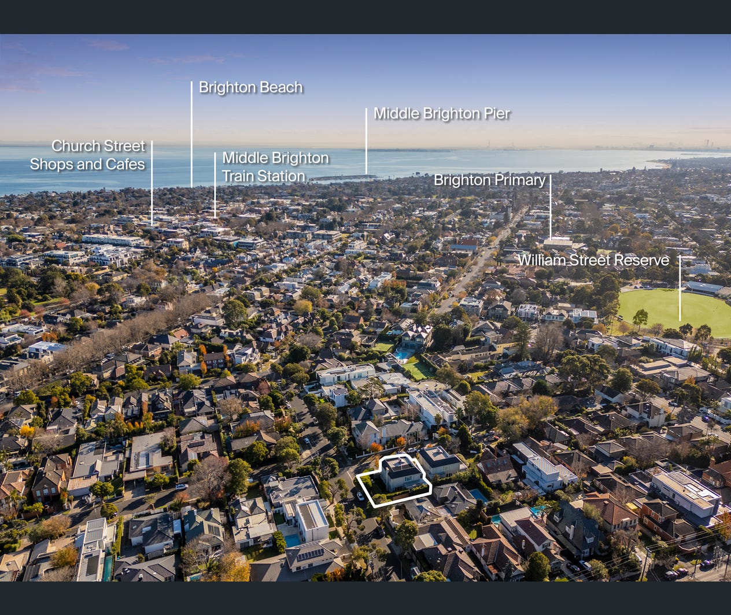The image size is (731, 615).
Task: Click the green tennis court among the houses
Action: 416,368
